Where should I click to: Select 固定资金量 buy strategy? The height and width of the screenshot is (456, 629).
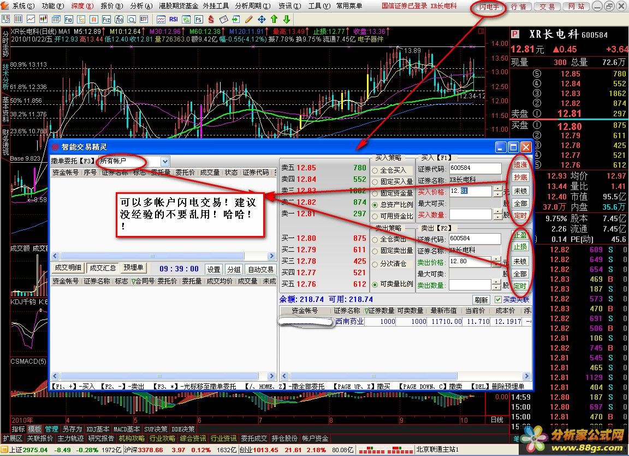coord(393,193)
